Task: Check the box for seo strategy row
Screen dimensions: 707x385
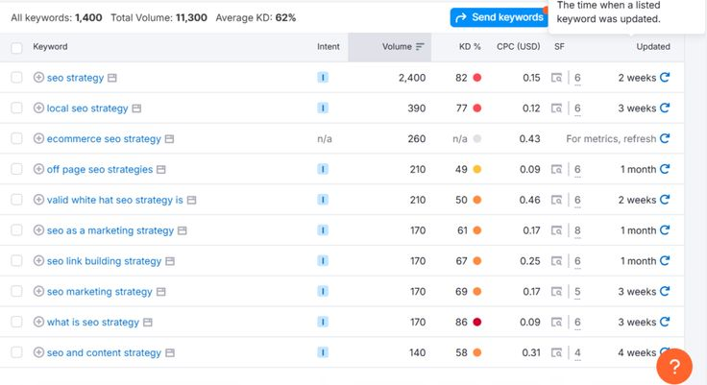Action: tap(16, 78)
